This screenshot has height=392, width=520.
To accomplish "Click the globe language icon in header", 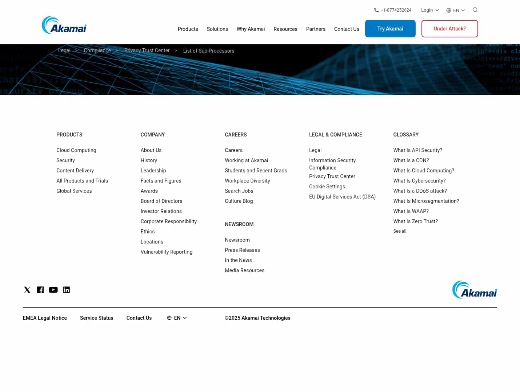I will (x=449, y=10).
